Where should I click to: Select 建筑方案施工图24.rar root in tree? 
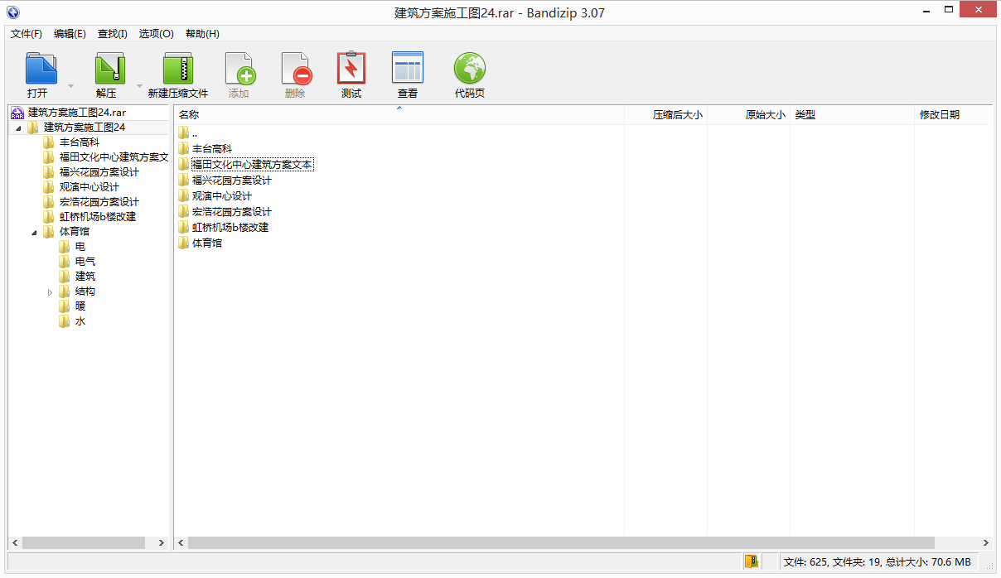pyautogui.click(x=76, y=112)
